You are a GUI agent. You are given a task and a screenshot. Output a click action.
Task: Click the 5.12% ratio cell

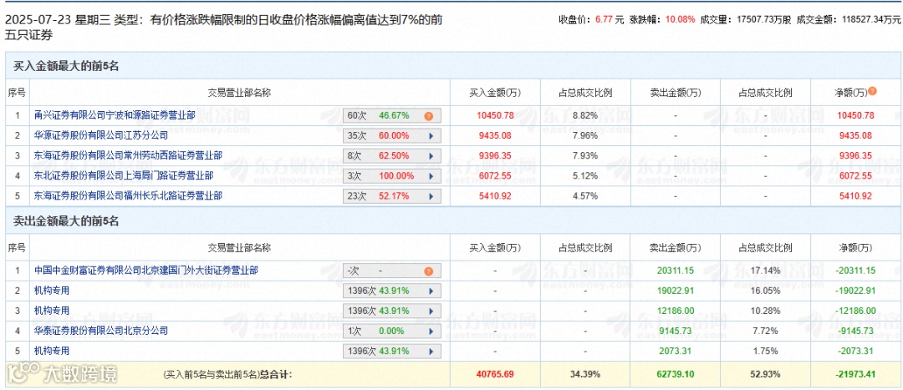pos(585,175)
